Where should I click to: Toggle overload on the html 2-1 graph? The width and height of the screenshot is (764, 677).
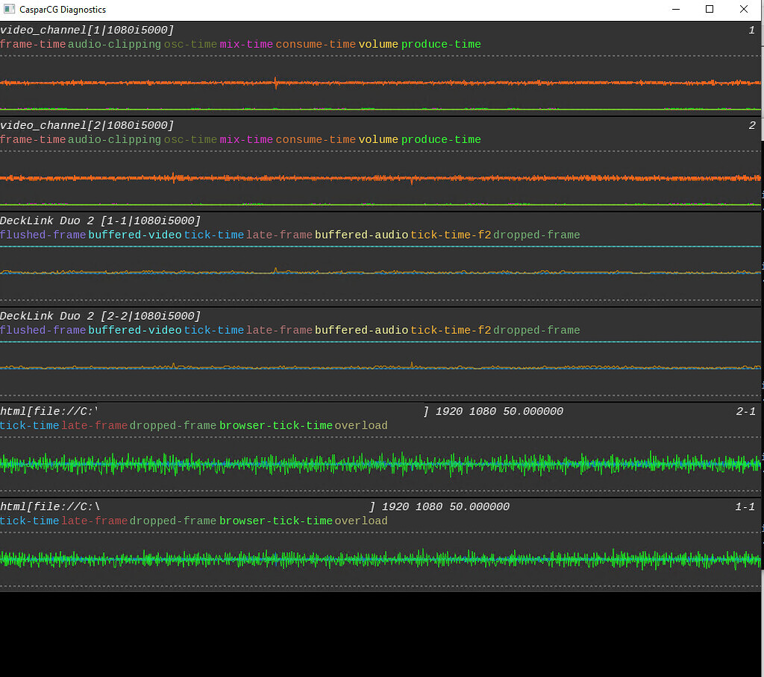click(x=361, y=425)
